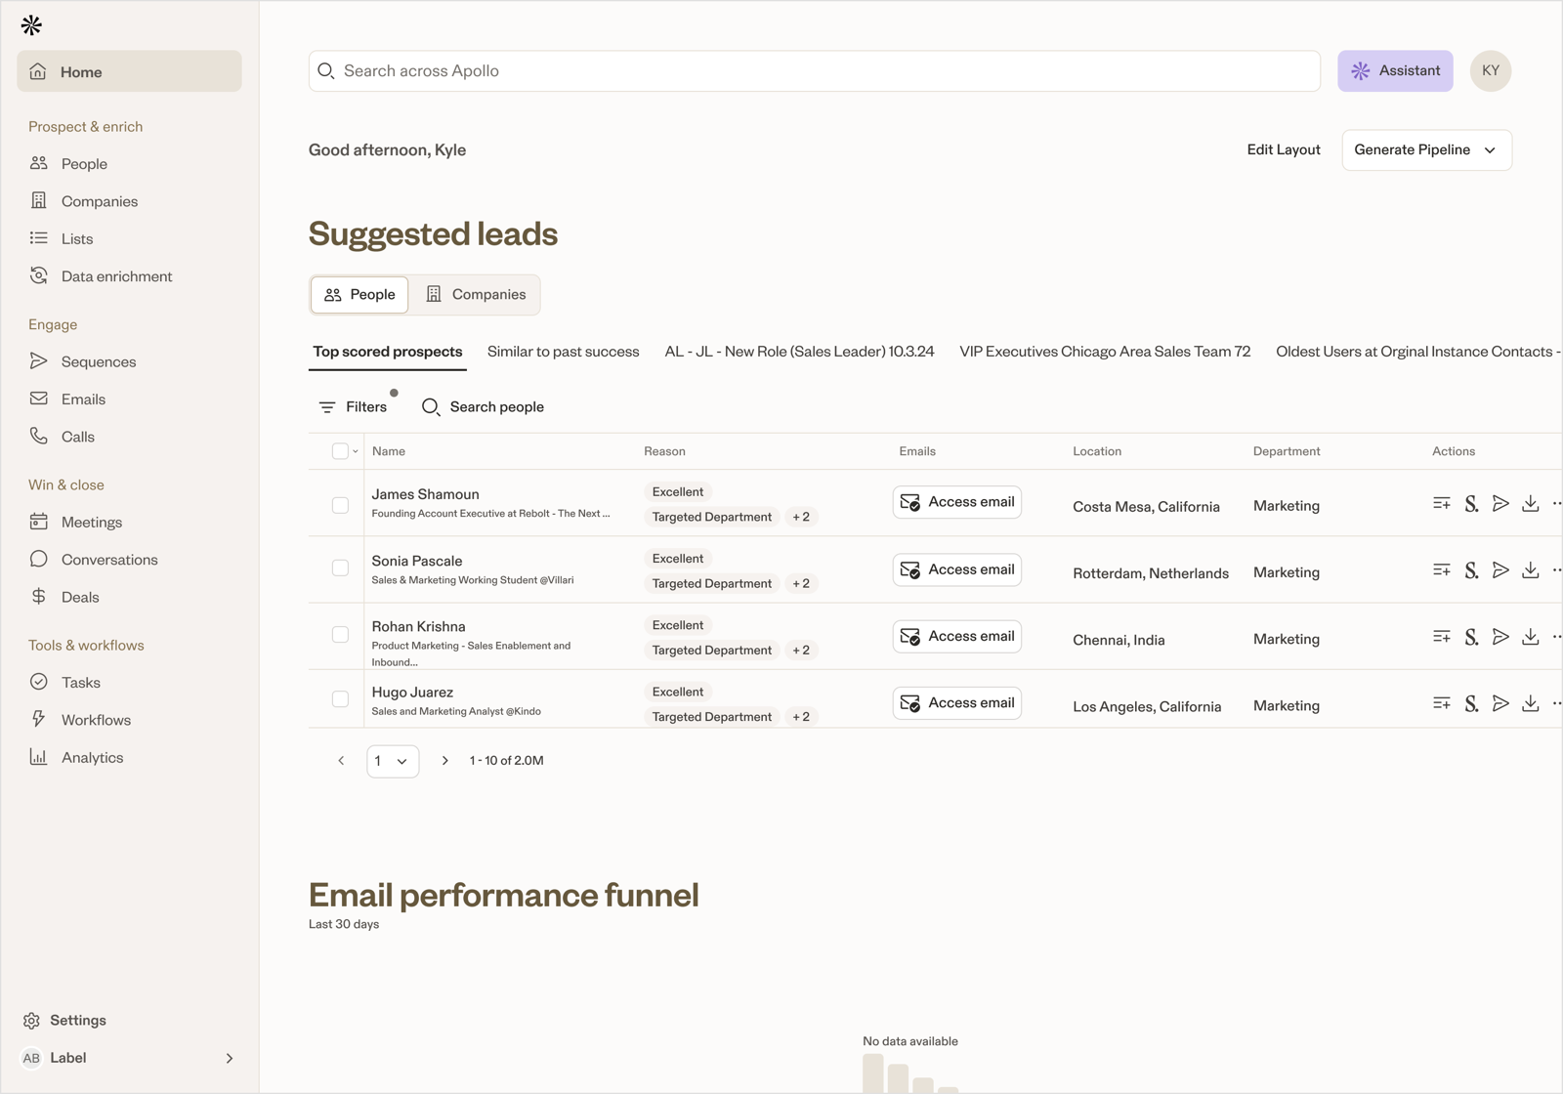Access email for Hugo Juarez
The height and width of the screenshot is (1094, 1563).
pos(957,703)
